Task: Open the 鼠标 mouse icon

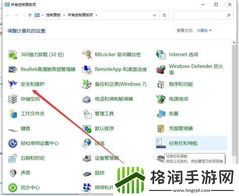Action: [x=87, y=174]
